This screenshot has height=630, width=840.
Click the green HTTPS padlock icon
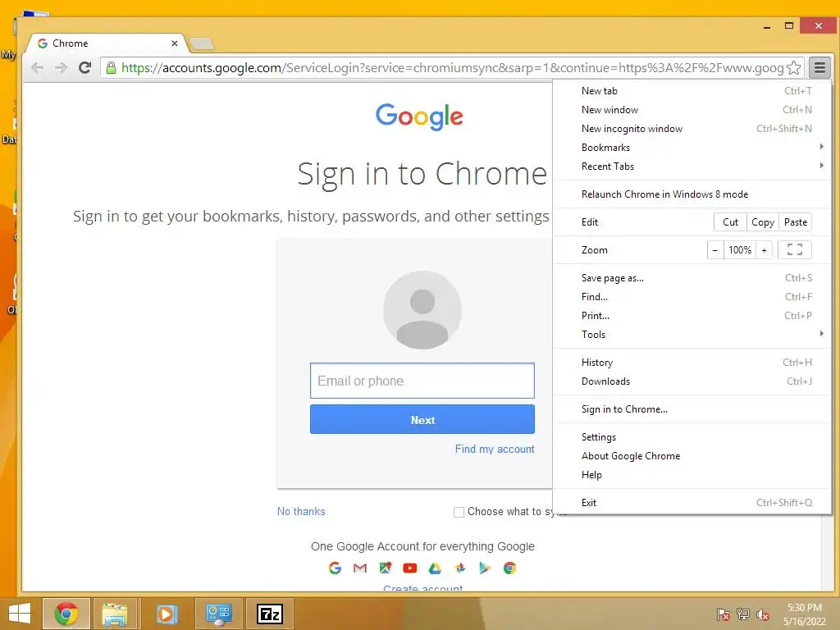click(111, 67)
